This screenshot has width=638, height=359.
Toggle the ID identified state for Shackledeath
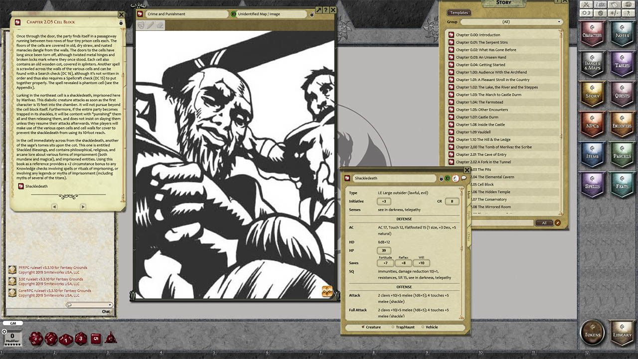(447, 177)
